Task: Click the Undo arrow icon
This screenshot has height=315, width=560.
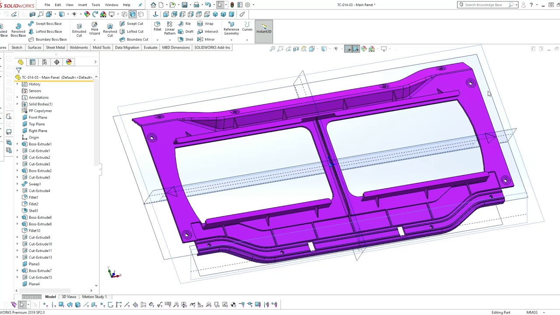Action: (208, 5)
